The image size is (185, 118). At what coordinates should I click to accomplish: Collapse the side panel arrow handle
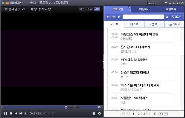tap(104, 61)
